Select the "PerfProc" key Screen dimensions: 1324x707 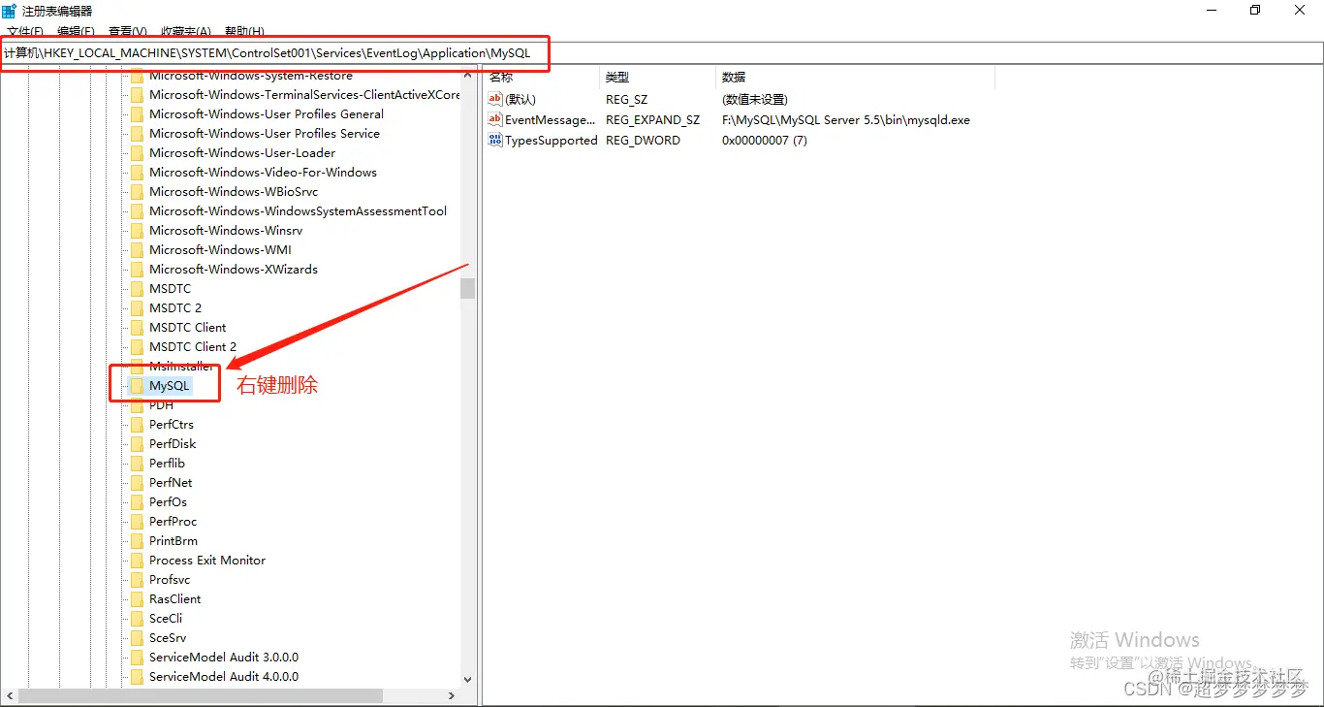pos(173,522)
